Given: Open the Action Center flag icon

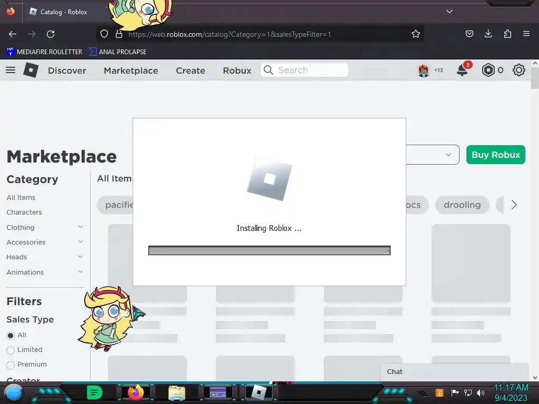Looking at the screenshot, I should [455, 392].
